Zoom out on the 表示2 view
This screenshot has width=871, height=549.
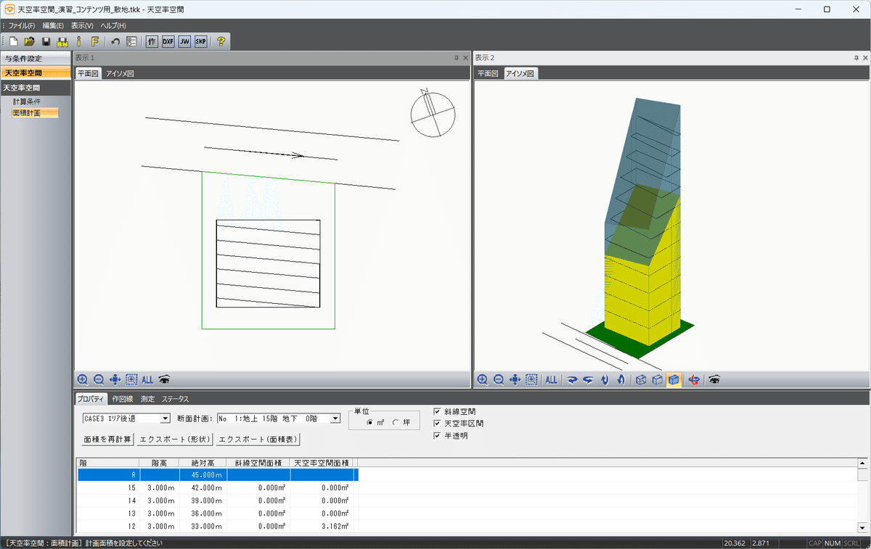(x=499, y=379)
